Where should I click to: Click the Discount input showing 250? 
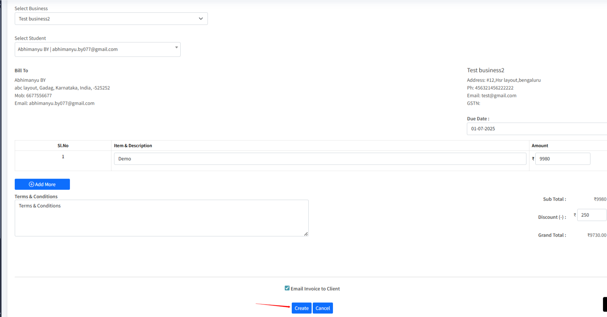coord(591,215)
